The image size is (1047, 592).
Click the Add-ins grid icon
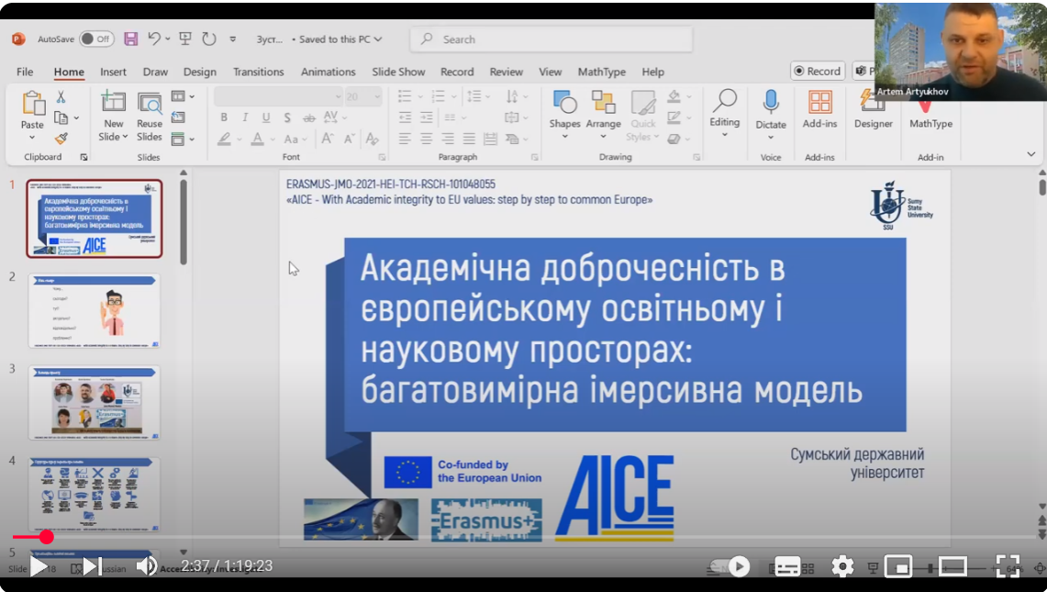click(x=819, y=102)
